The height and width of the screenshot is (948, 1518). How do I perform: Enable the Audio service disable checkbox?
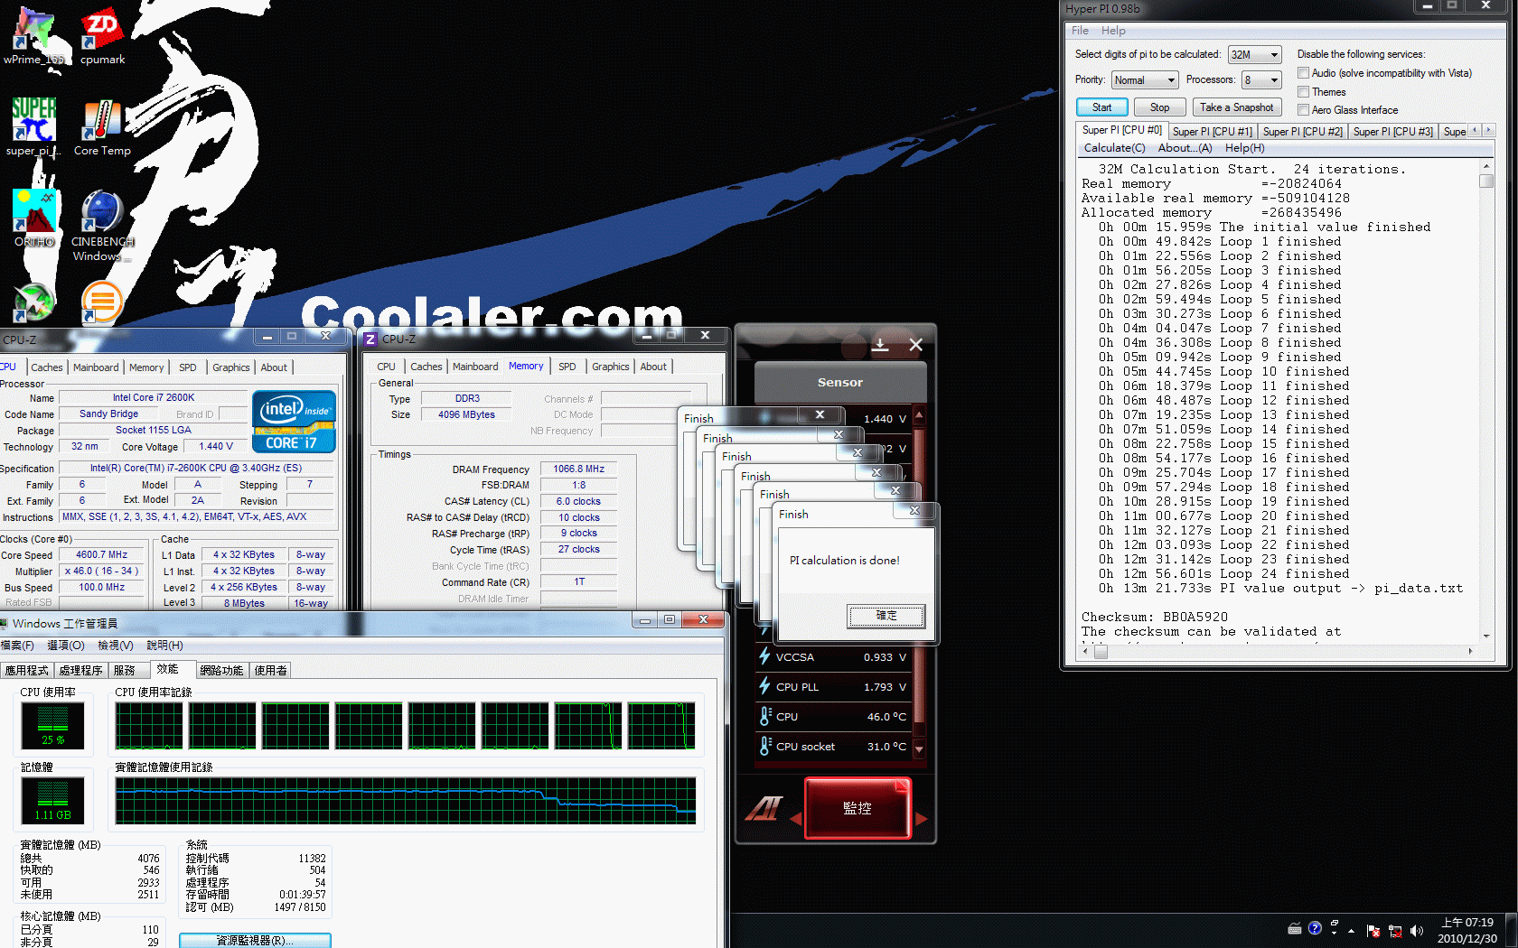coord(1304,73)
